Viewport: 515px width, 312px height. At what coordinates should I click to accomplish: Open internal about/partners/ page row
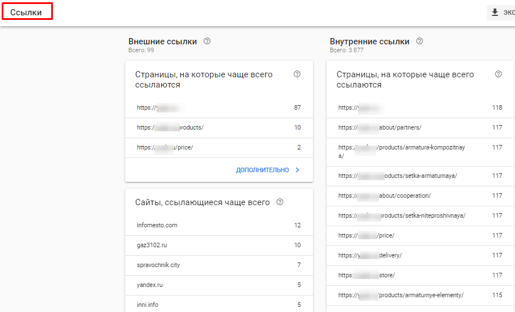coord(380,127)
